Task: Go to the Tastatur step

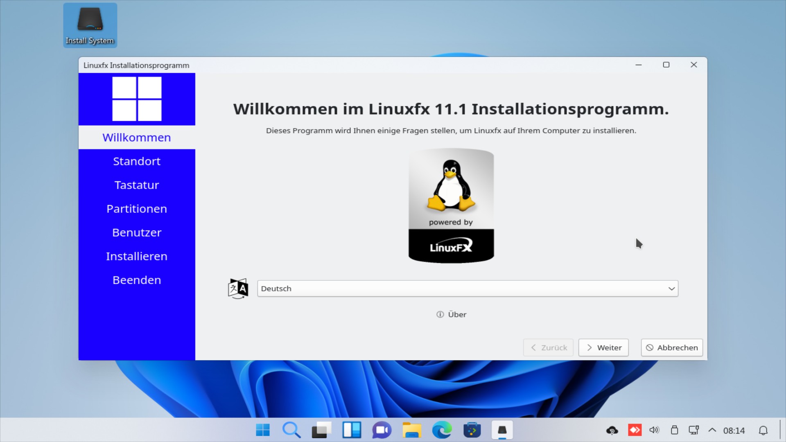Action: (136, 185)
